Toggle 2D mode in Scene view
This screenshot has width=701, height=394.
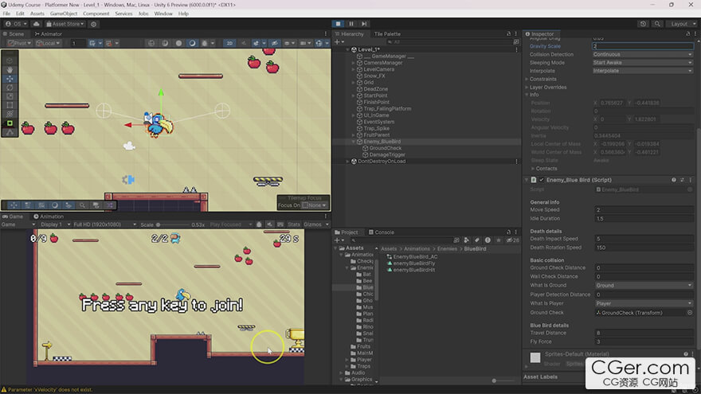[x=229, y=43]
